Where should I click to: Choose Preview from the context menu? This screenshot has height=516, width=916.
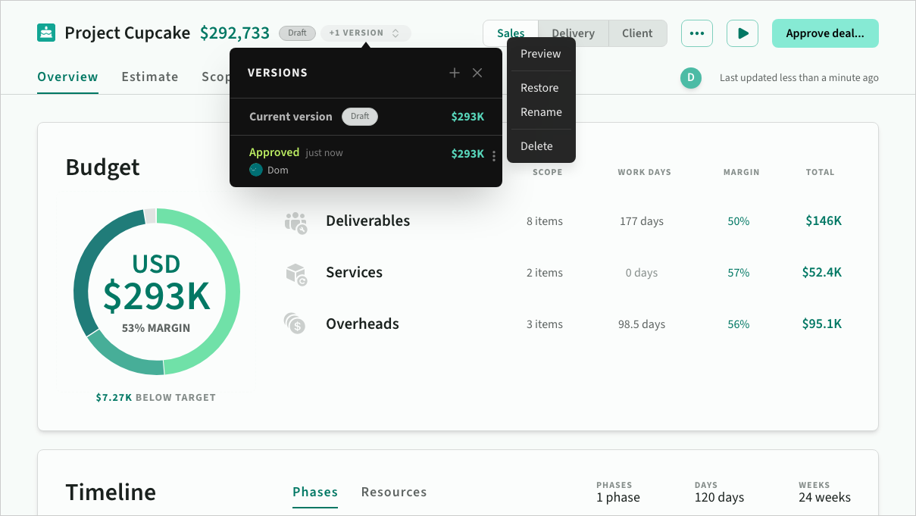point(540,54)
